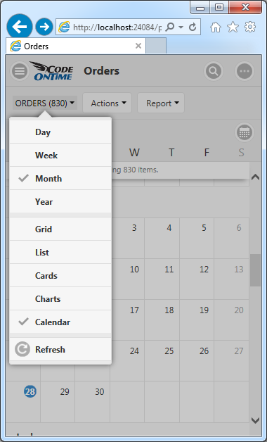
Task: Open browser Favorites star icon
Action: (x=233, y=27)
